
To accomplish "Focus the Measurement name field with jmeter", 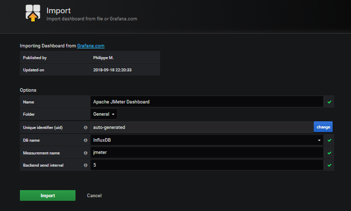I will pyautogui.click(x=207, y=153).
